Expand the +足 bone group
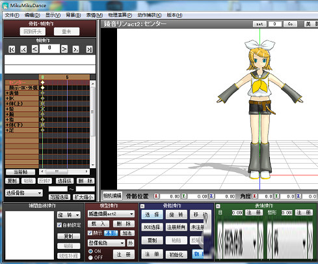This screenshot has height=264, width=318. [7, 130]
